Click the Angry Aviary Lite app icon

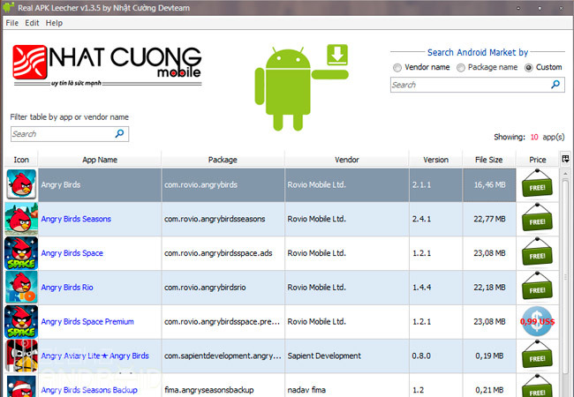[x=21, y=356]
